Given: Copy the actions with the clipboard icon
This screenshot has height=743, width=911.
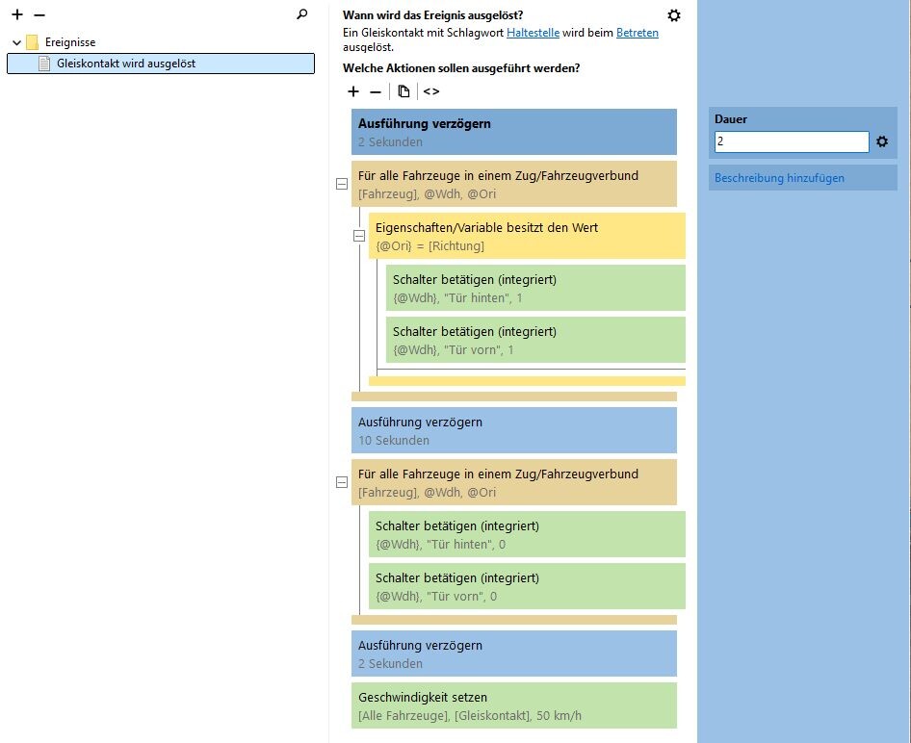Looking at the screenshot, I should (x=403, y=91).
